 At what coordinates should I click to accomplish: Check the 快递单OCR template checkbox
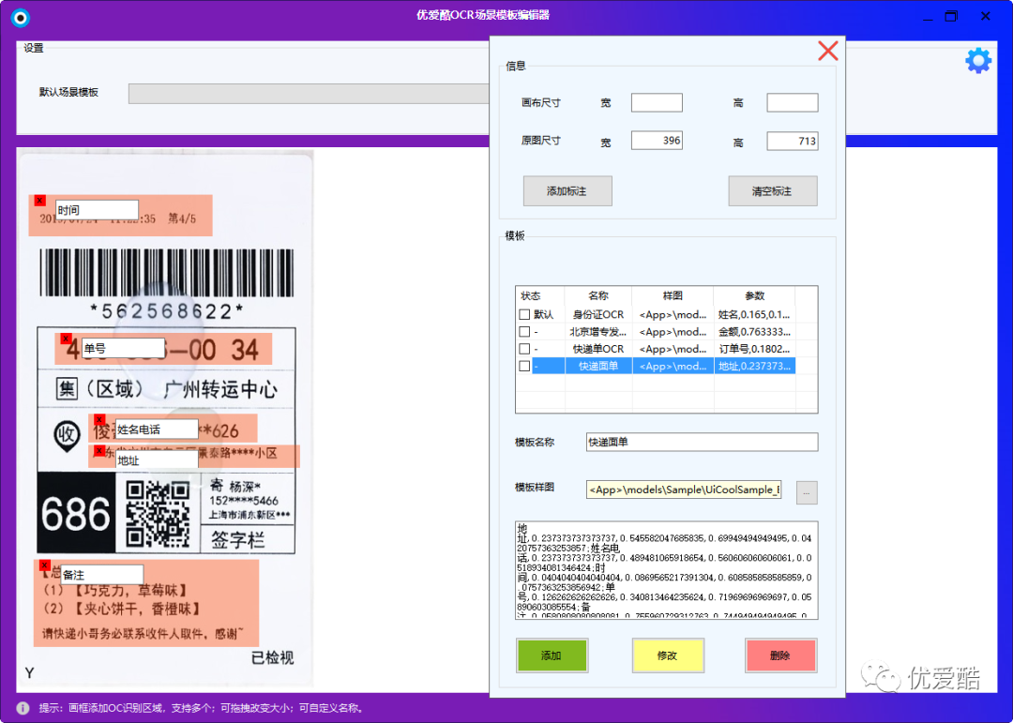click(524, 349)
